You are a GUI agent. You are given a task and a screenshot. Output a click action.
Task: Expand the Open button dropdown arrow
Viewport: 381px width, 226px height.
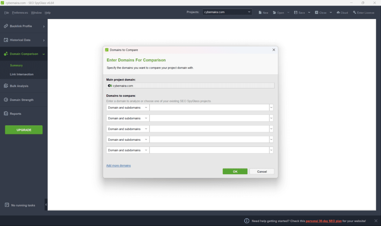[x=288, y=12]
